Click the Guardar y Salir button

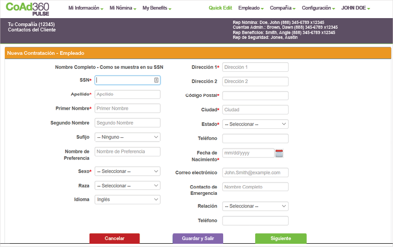click(198, 238)
